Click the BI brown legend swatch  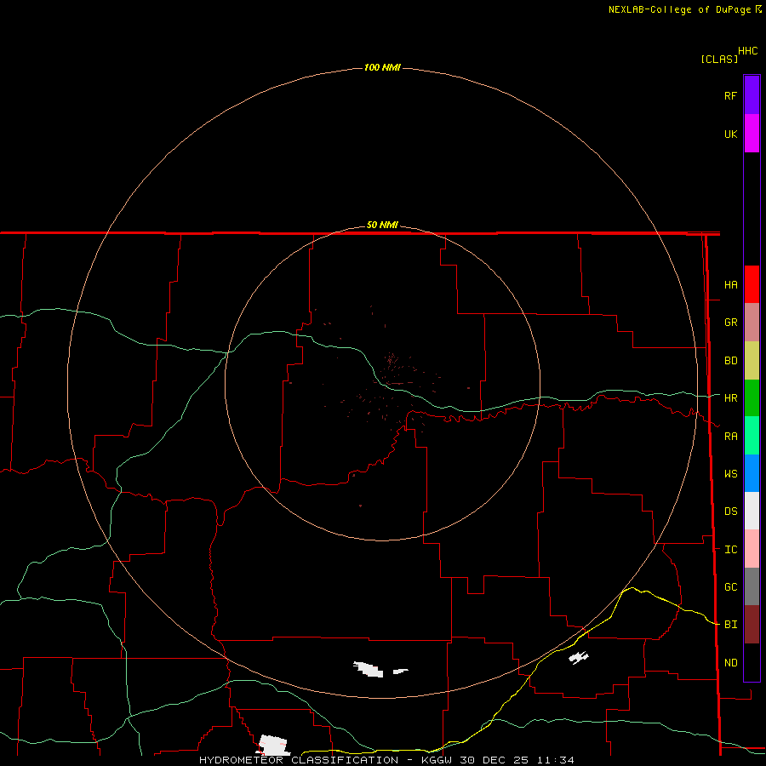pyautogui.click(x=752, y=625)
